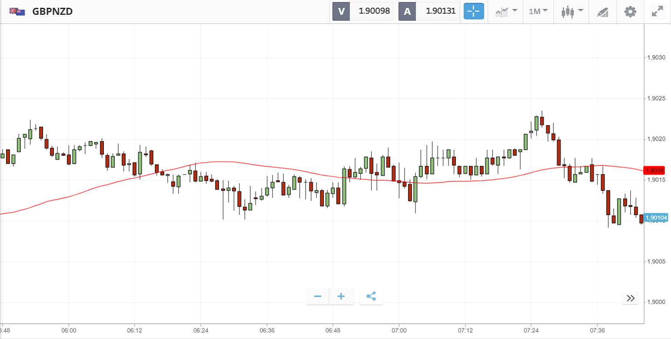Open the compare chart dropdown
This screenshot has height=339, width=671.
506,11
